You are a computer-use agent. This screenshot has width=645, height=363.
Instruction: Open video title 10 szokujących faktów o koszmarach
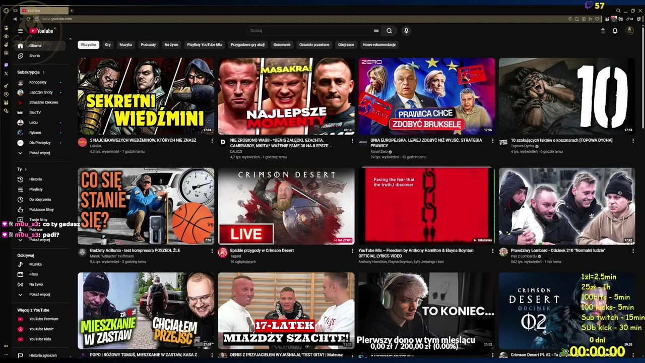pyautogui.click(x=562, y=140)
